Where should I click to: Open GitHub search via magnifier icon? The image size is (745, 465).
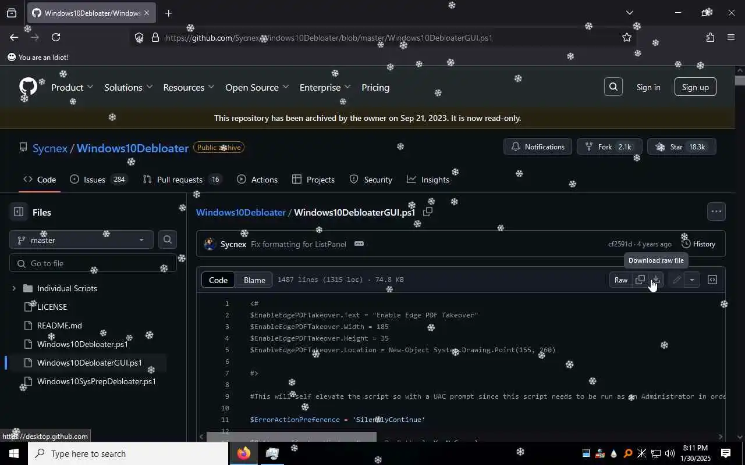pyautogui.click(x=613, y=87)
